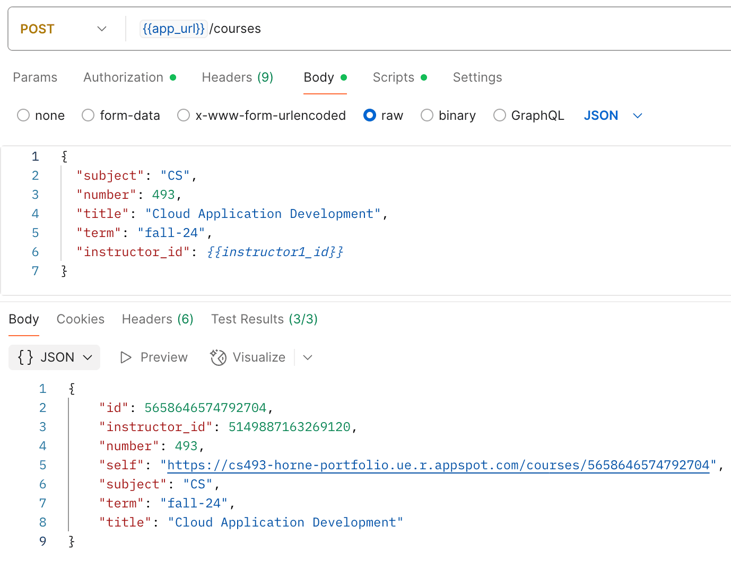This screenshot has height=561, width=731.
Task: Click request body number value 493
Action: (x=163, y=195)
